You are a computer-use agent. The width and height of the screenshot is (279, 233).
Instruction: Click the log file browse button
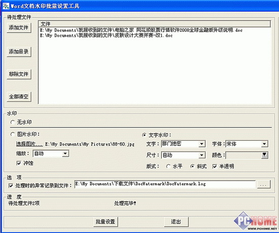point(263,184)
